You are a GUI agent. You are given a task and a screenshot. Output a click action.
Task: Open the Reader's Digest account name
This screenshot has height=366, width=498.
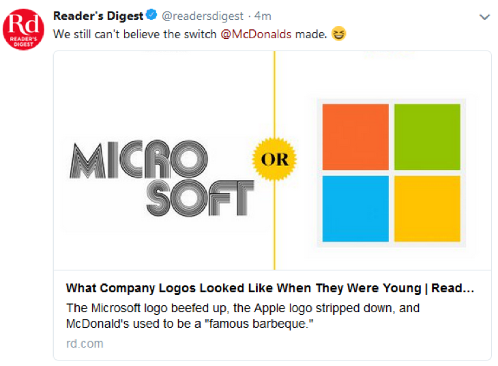(98, 16)
